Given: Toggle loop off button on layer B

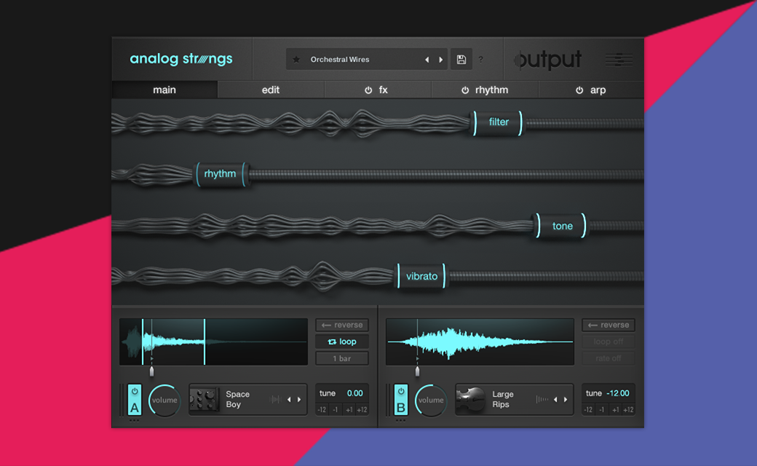Looking at the screenshot, I should pos(609,341).
